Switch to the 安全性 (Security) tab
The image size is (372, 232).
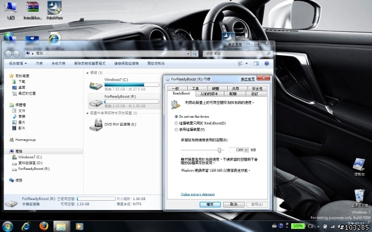pyautogui.click(x=257, y=89)
